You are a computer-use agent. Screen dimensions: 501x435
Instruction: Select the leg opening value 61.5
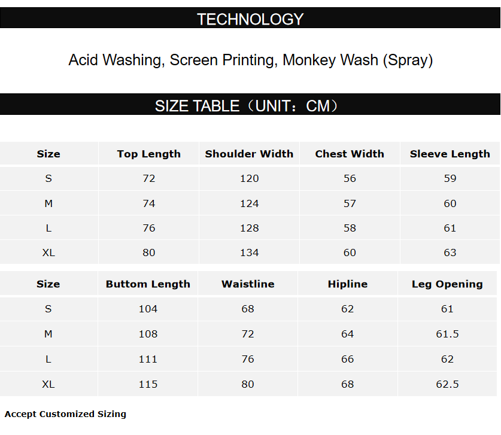point(447,334)
